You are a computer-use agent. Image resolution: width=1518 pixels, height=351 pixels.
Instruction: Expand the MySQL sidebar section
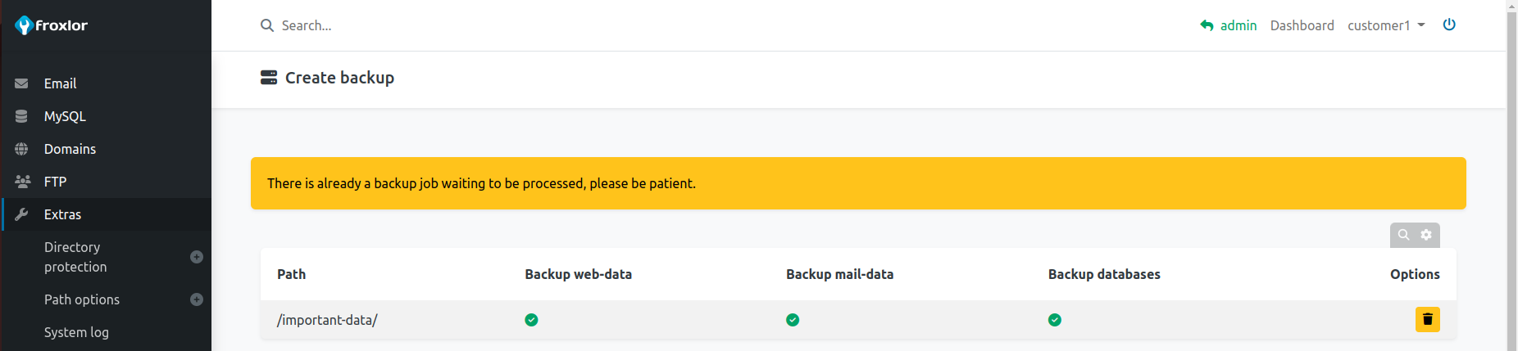(x=65, y=116)
